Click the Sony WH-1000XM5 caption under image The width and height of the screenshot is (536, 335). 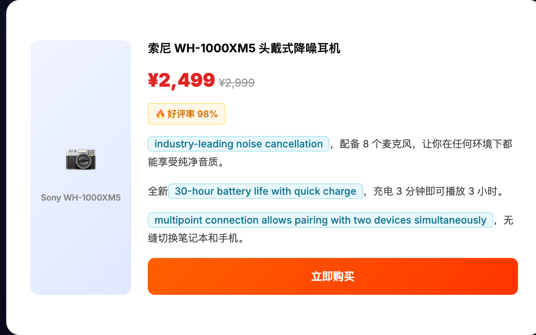click(x=80, y=197)
